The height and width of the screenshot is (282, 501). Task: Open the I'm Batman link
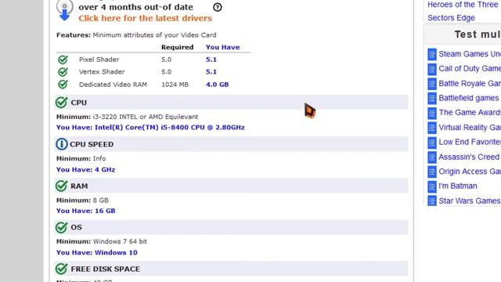(458, 186)
